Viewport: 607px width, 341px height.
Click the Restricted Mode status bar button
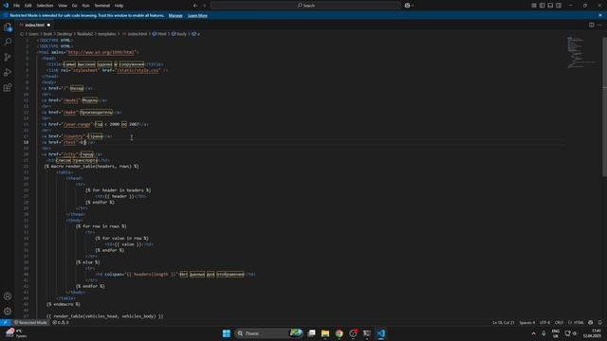pyautogui.click(x=31, y=322)
